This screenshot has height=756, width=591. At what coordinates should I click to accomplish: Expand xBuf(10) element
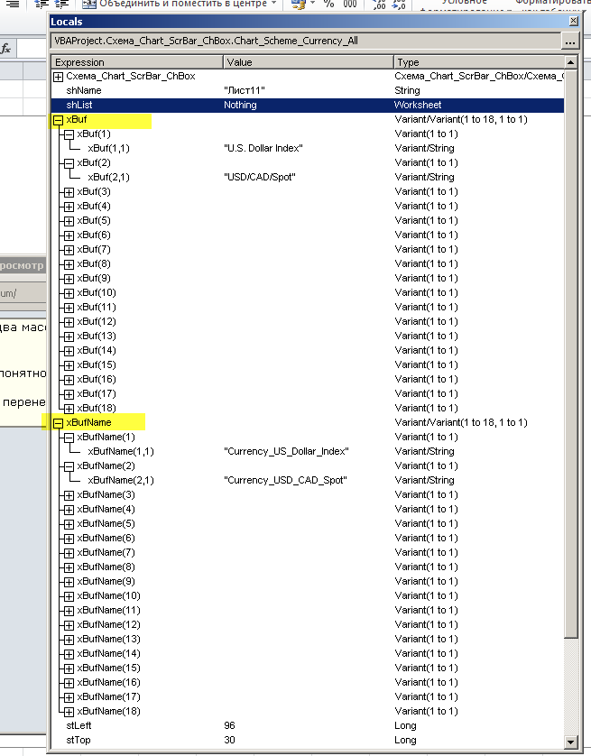point(69,293)
